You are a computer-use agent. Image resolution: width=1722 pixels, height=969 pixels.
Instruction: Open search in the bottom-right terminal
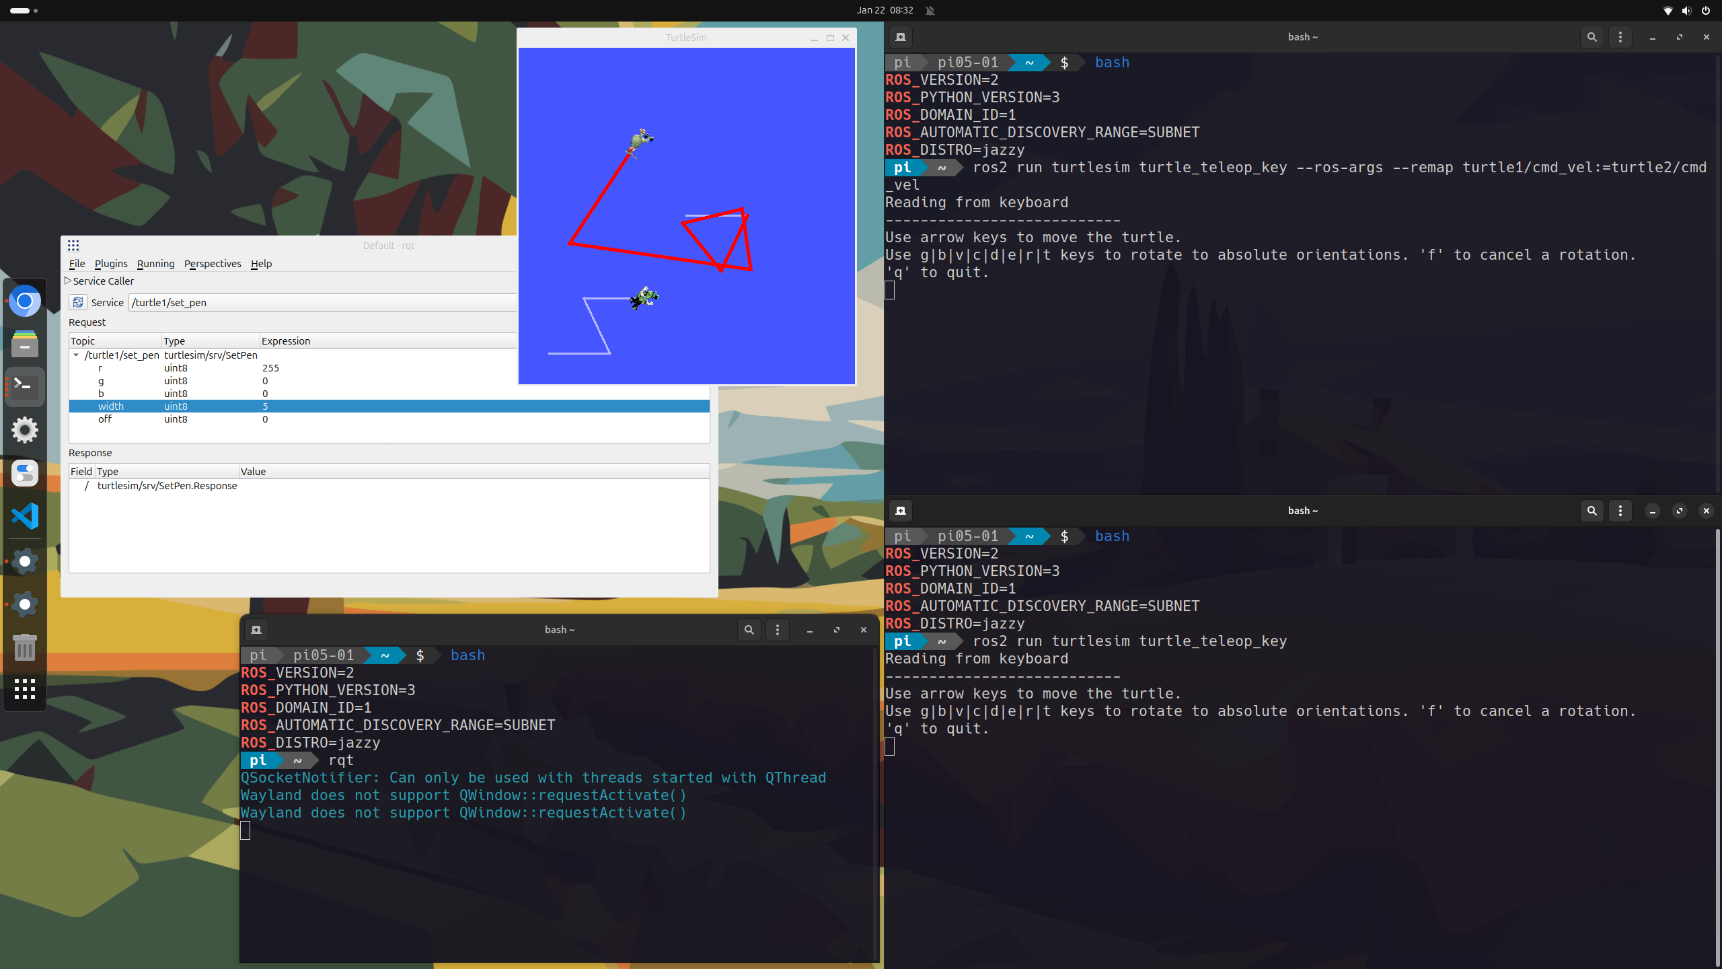(x=1592, y=511)
